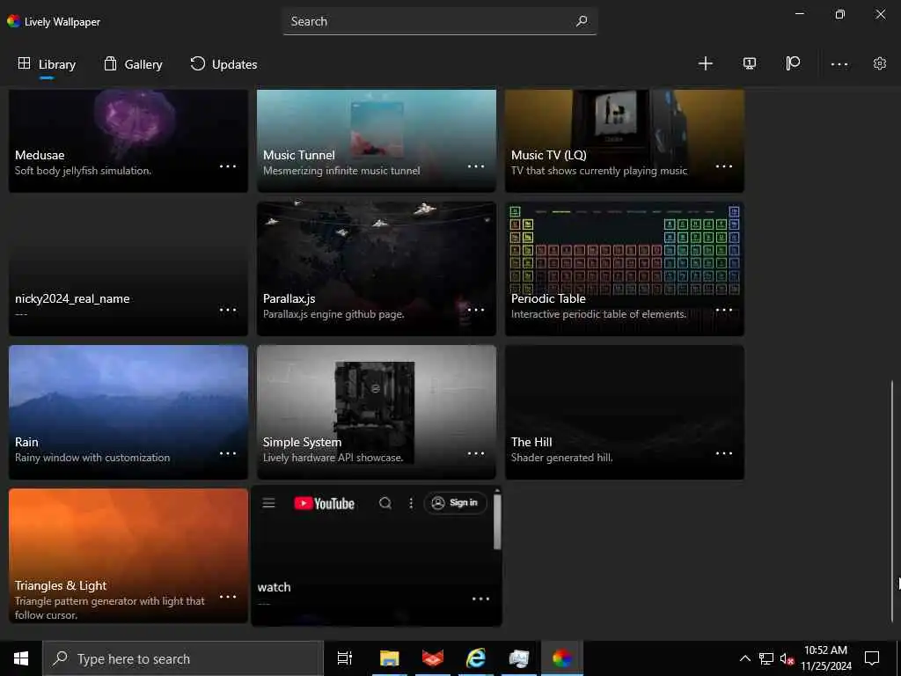
Task: Switch to the Updates tab
Action: click(223, 64)
